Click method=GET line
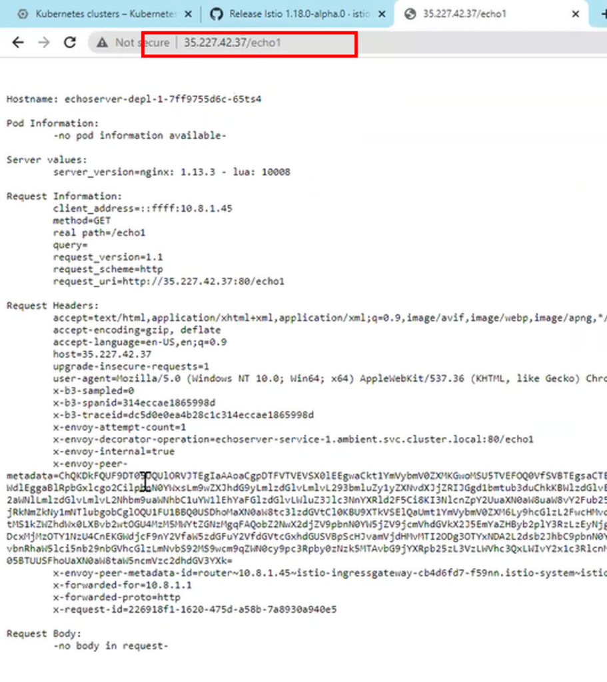Screen dimensions: 607x682 point(82,221)
